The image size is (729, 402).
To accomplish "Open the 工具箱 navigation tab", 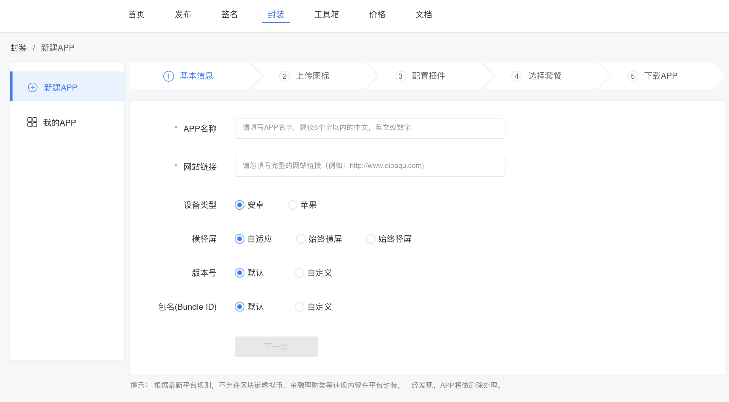I will 326,14.
